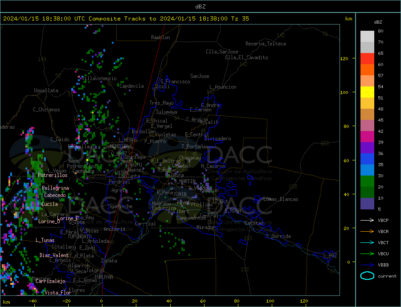Screen dimensions: 401x307
Task: Click the 'VBCR' legend label
Action: [383, 232]
